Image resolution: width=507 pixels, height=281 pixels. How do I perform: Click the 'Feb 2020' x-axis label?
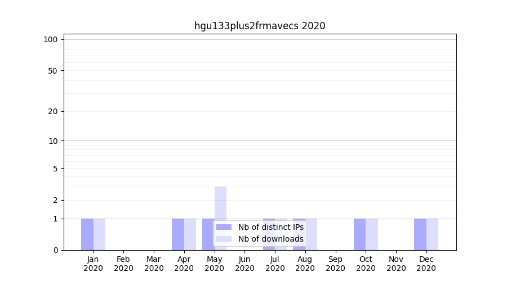123,264
